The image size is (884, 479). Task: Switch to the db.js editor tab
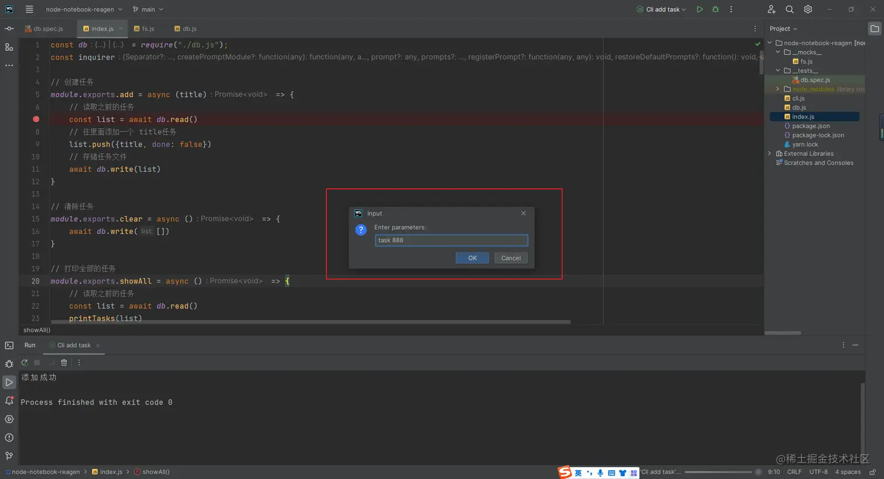(x=186, y=29)
